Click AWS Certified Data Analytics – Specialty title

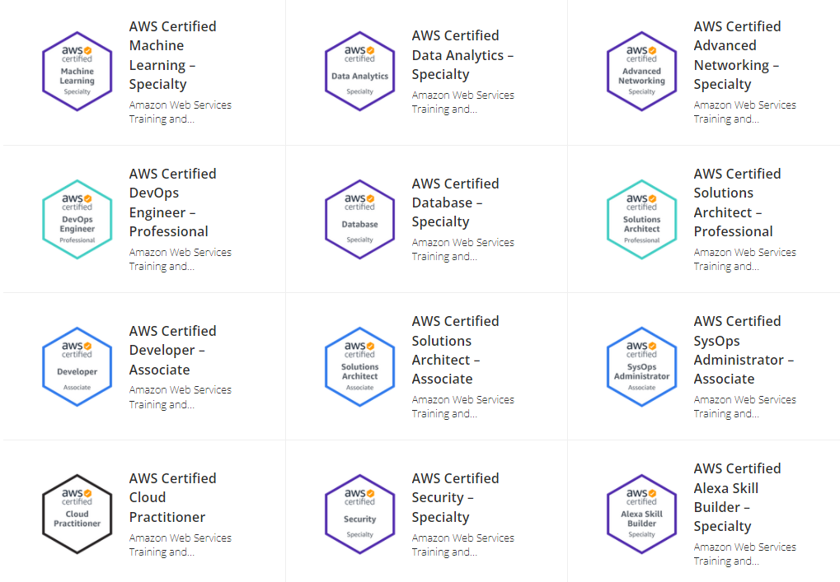[x=462, y=55]
